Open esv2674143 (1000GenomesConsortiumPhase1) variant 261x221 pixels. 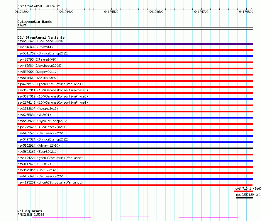[x=53, y=102]
